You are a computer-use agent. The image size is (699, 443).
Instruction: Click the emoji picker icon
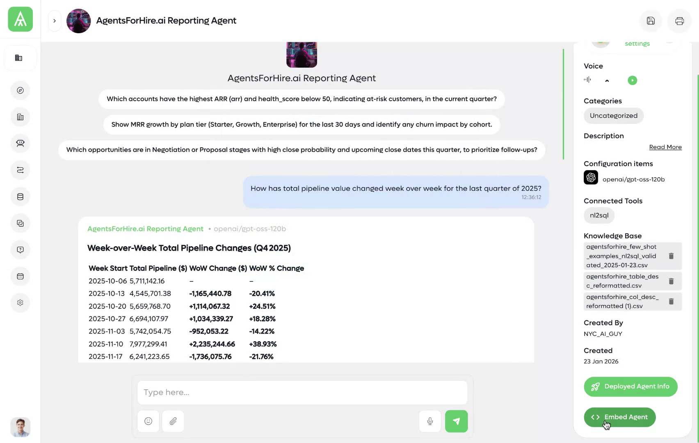[148, 421]
